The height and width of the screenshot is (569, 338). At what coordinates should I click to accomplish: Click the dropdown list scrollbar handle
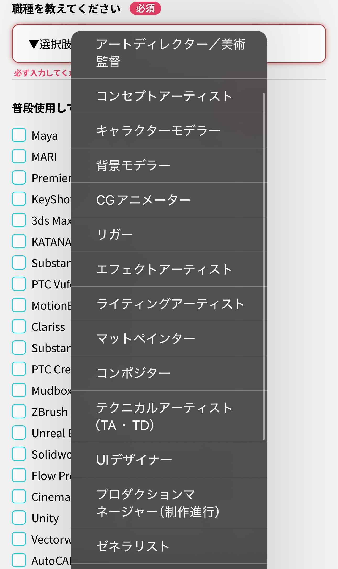(x=264, y=266)
